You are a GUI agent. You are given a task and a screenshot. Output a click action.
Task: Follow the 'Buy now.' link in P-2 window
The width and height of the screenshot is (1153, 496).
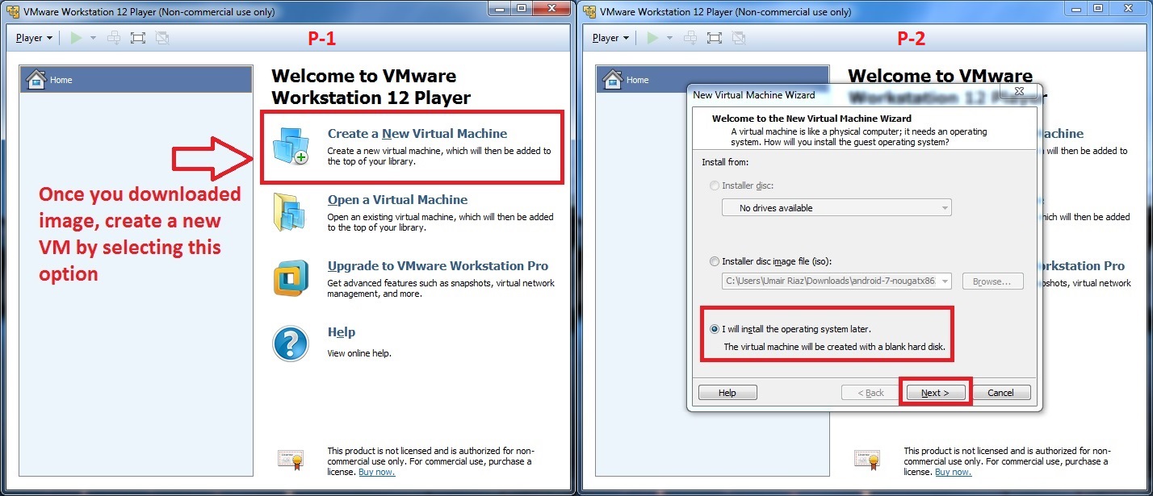tap(954, 472)
